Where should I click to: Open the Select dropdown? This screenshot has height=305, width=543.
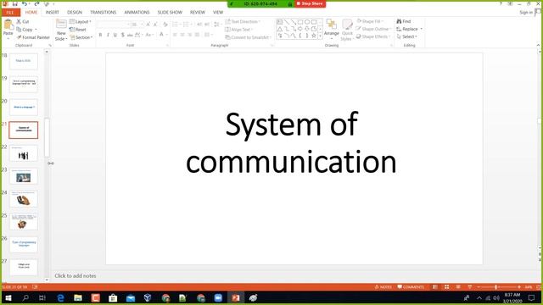coord(407,36)
